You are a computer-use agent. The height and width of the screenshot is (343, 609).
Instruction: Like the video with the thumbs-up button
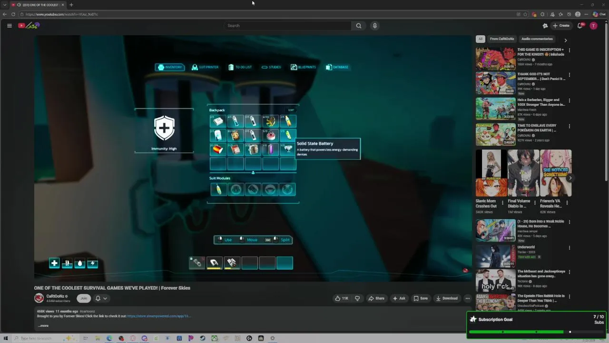342,298
